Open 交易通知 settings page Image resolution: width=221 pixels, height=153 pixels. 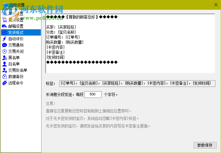tap(21, 45)
